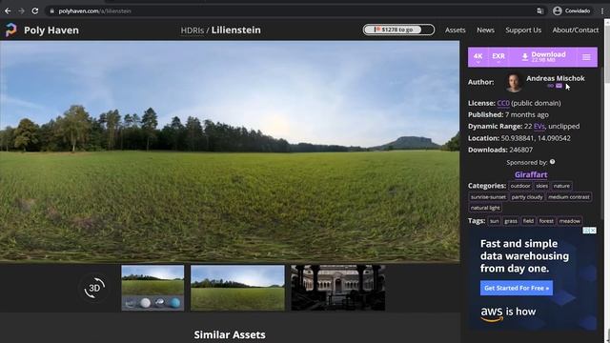The height and width of the screenshot is (343, 610).
Task: Click the main Lilienstein panorama preview
Action: (x=230, y=151)
